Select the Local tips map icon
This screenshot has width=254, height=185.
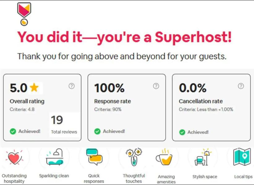pos(242,157)
